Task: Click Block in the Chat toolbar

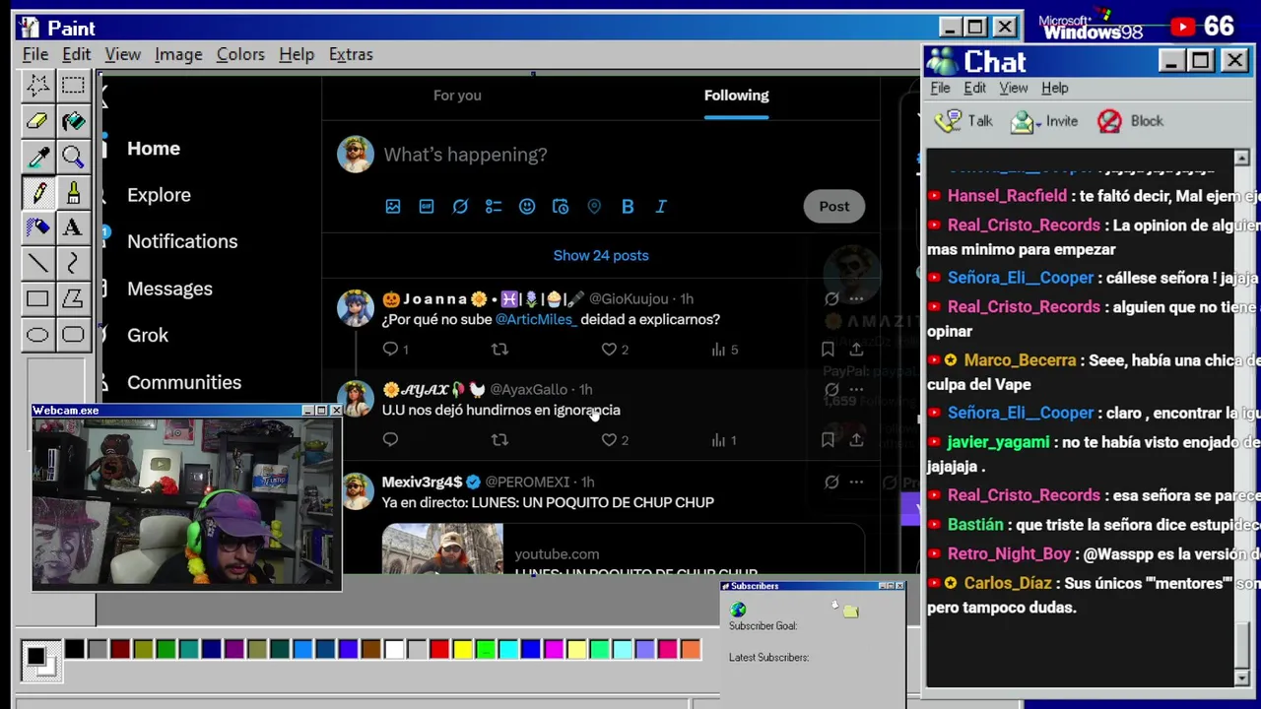Action: (x=1130, y=121)
